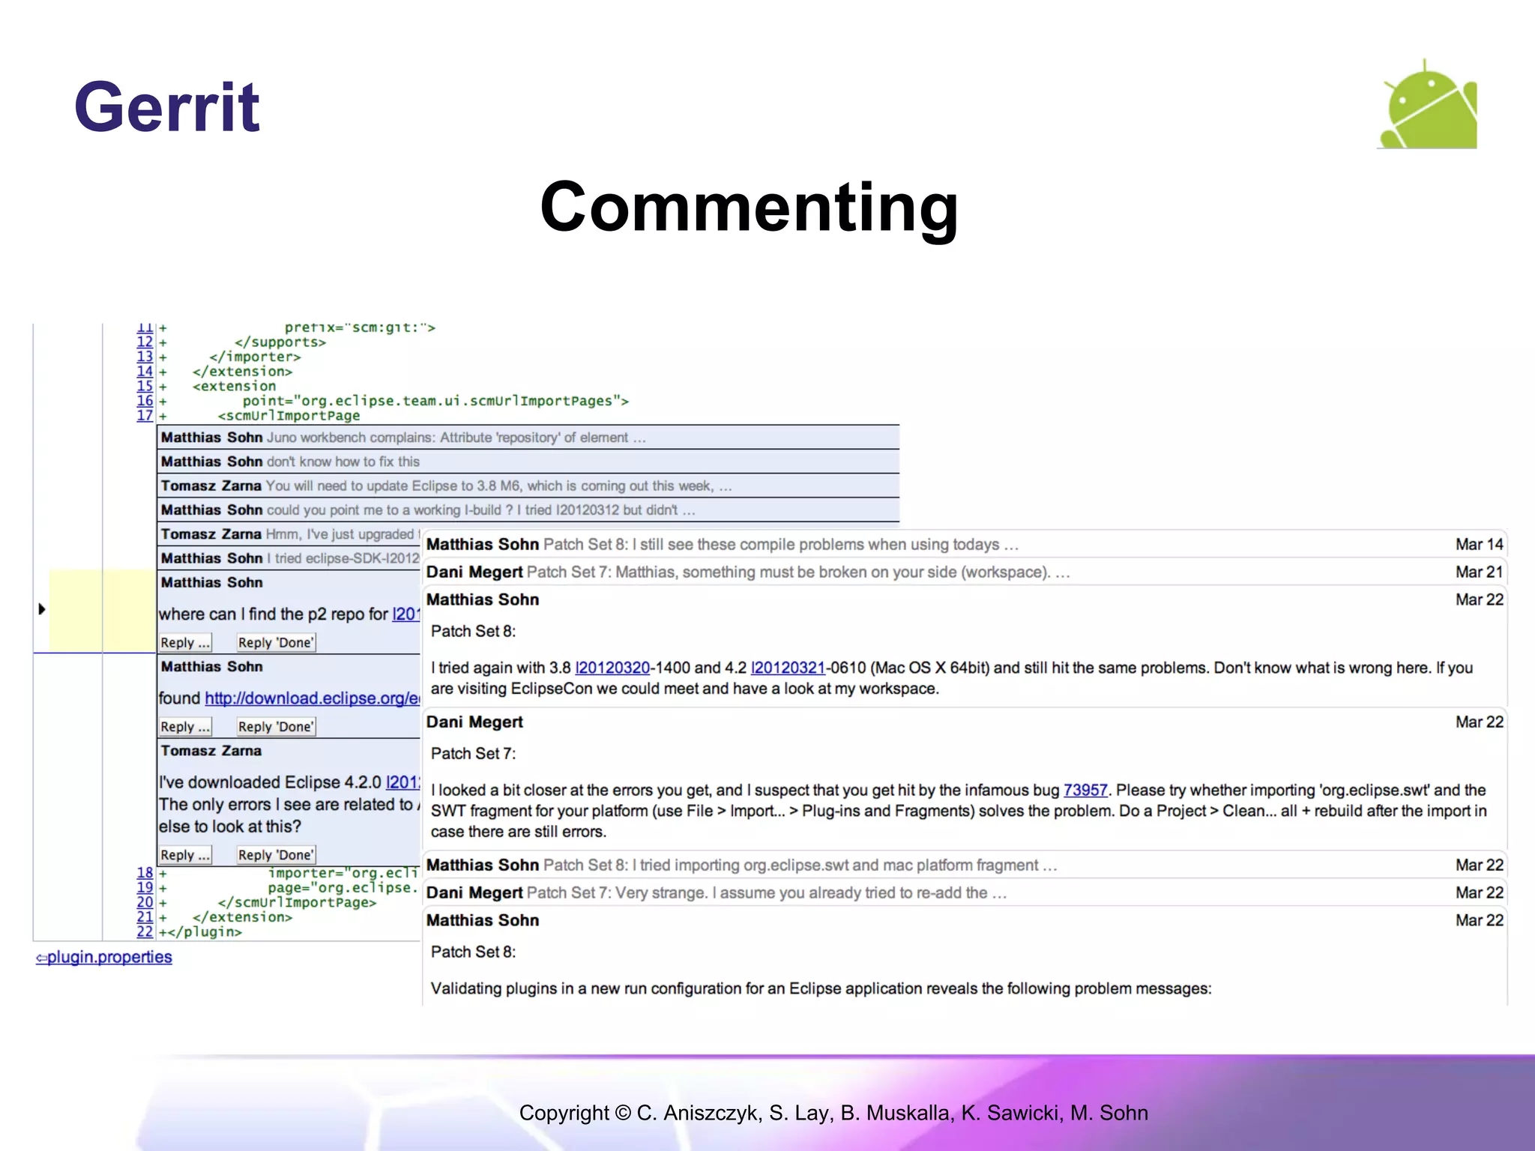Image resolution: width=1535 pixels, height=1151 pixels.
Task: Collapse Matthias Sohn's Mar 22 'I tried again with 3.8' message
Action: [x=965, y=600]
